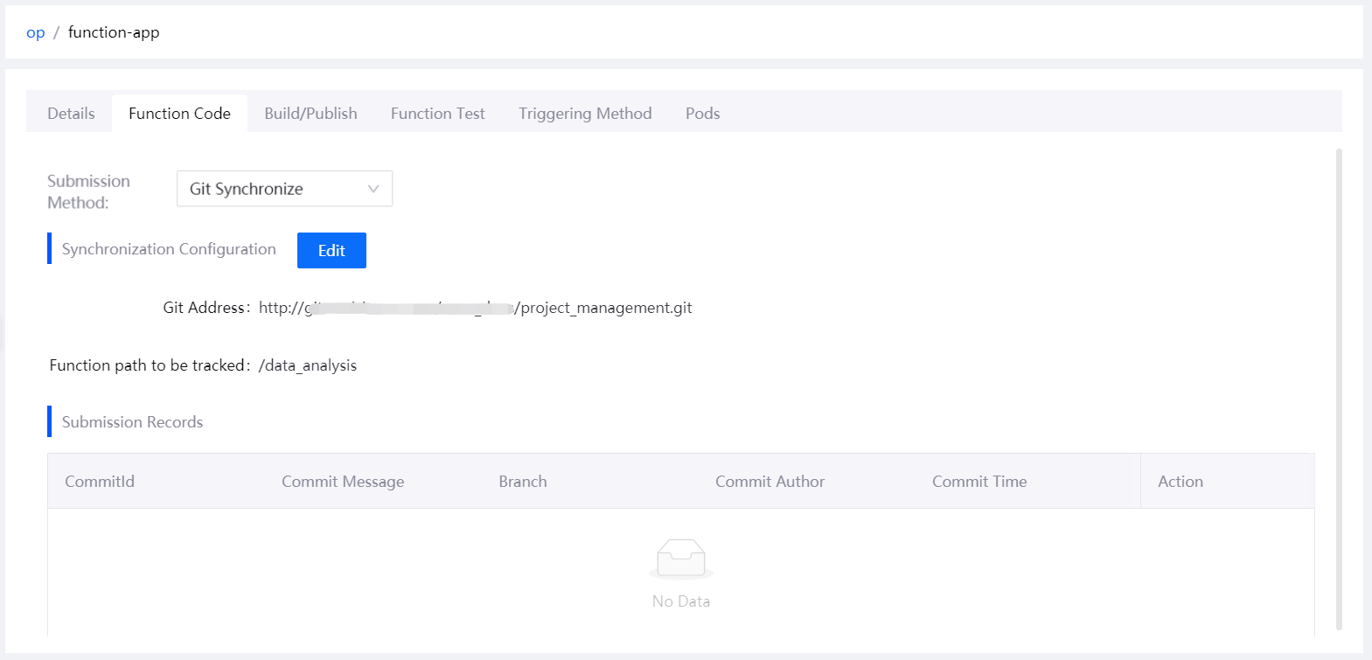The width and height of the screenshot is (1372, 660).
Task: Click the chevron arrow in Submission Method box
Action: tap(373, 189)
